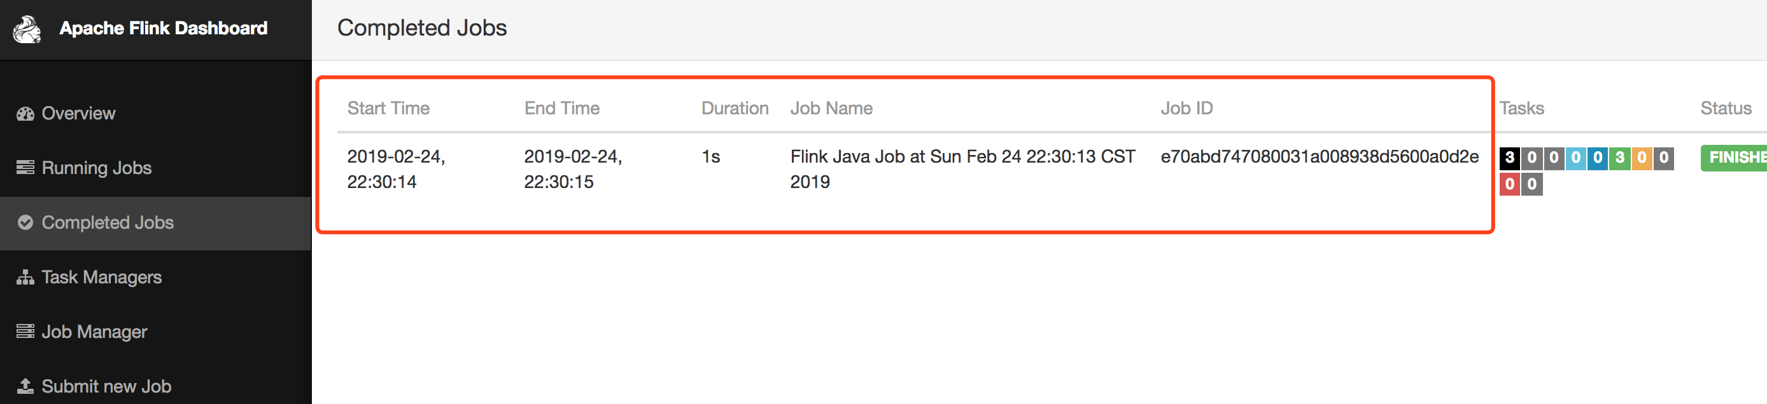Click the Submit new Job upload icon
Viewport: 1767px width, 404px height.
point(25,386)
